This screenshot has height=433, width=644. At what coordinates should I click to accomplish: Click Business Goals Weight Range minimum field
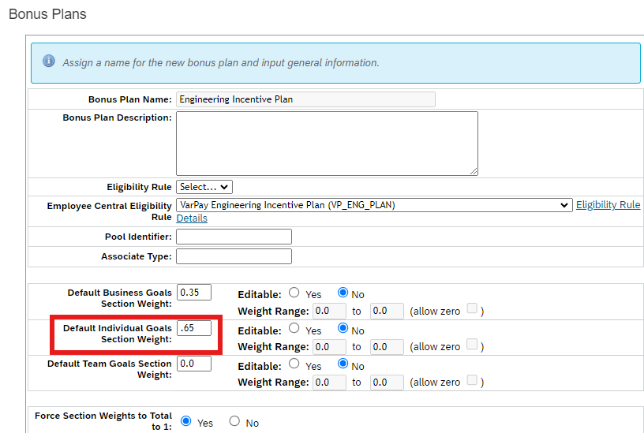pos(329,311)
